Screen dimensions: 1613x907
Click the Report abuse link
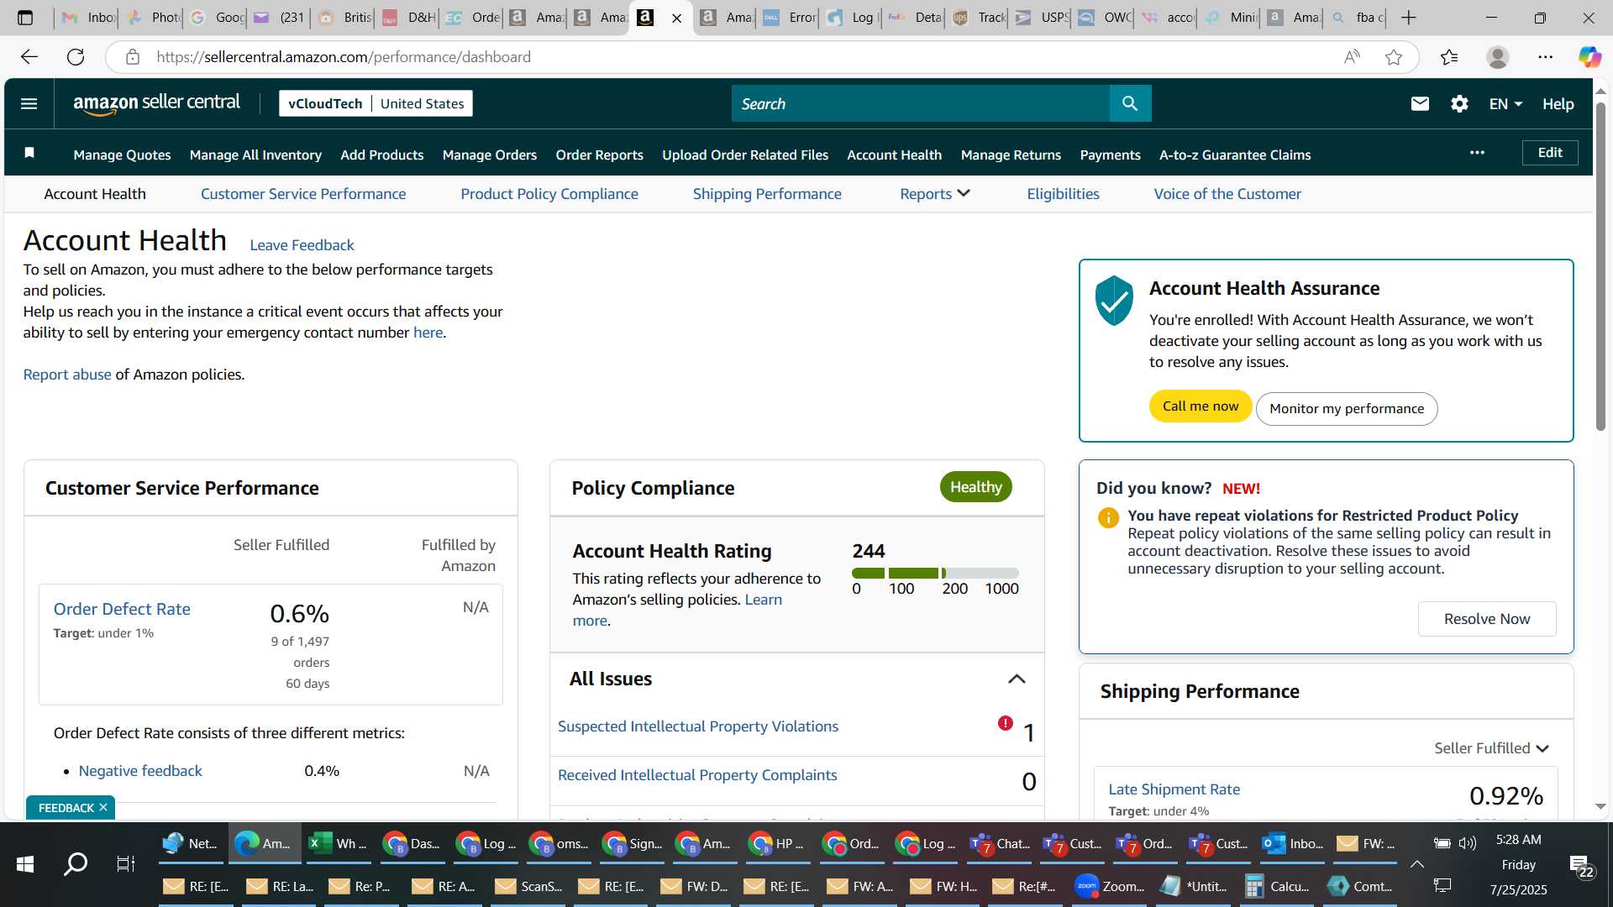(x=67, y=374)
